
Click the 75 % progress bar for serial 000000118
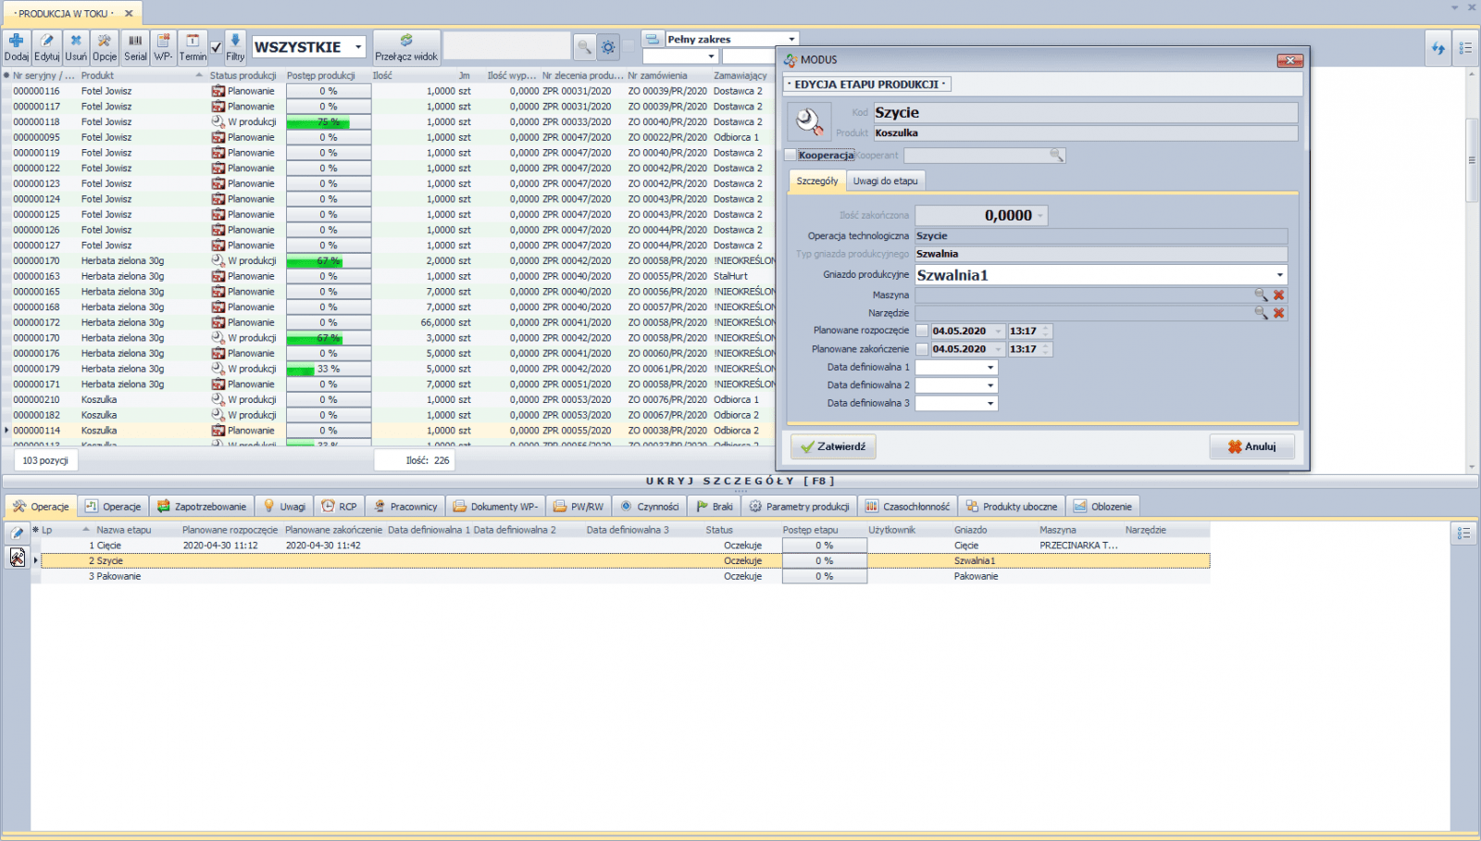pos(329,122)
